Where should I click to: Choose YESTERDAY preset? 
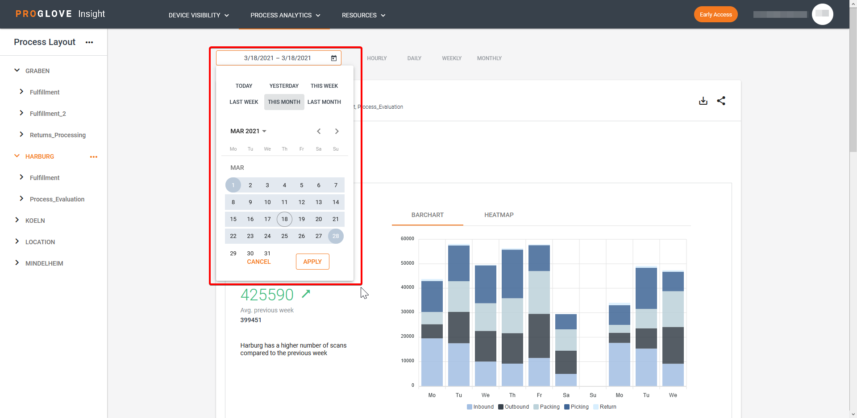284,86
